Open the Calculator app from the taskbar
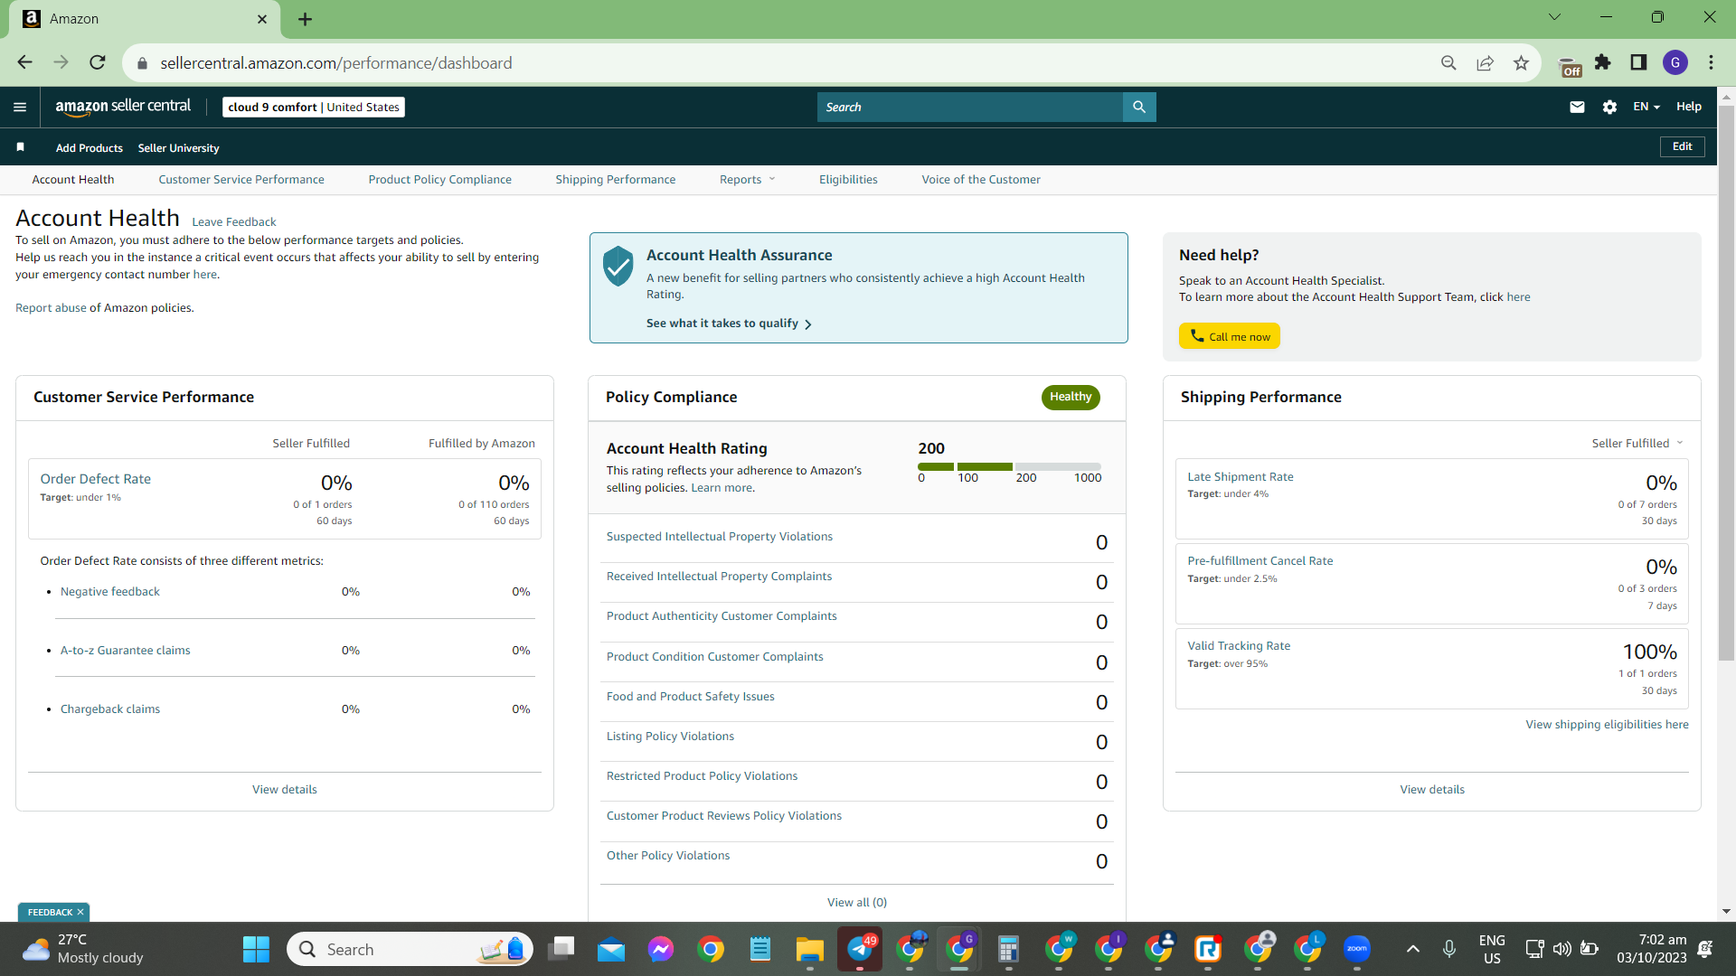The image size is (1736, 976). pyautogui.click(x=1009, y=949)
